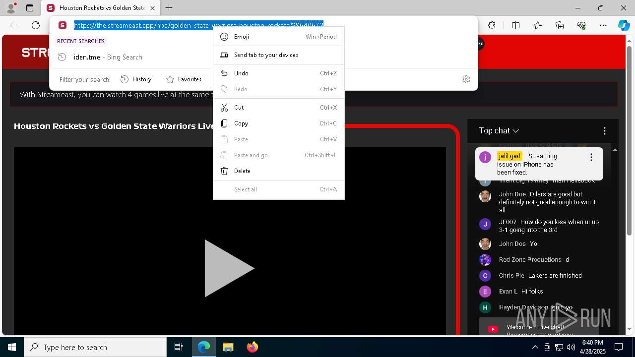Open Favorites star toolbar icon

coord(538,25)
